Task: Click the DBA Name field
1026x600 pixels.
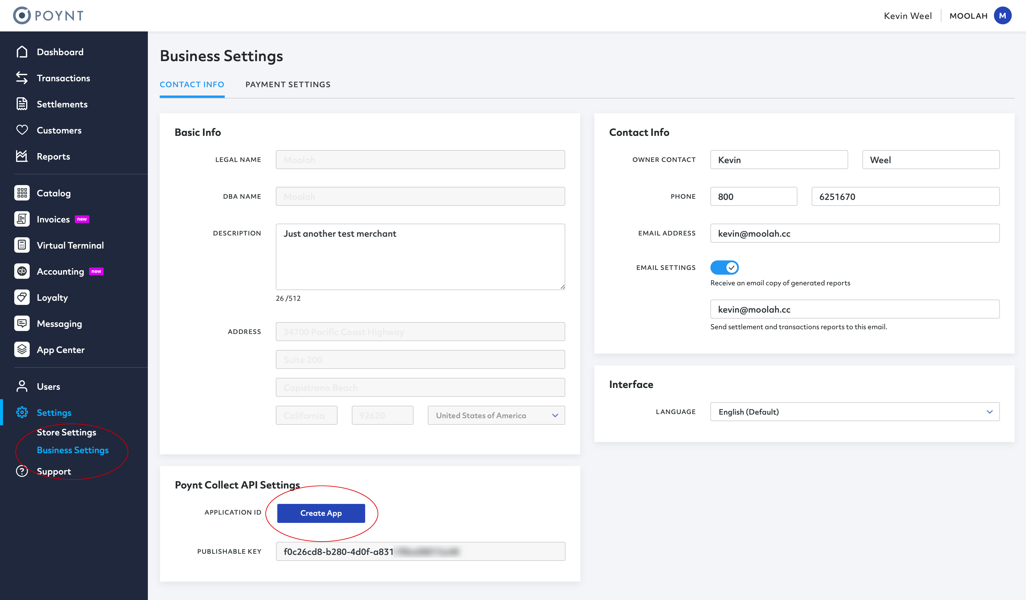Action: coord(420,196)
